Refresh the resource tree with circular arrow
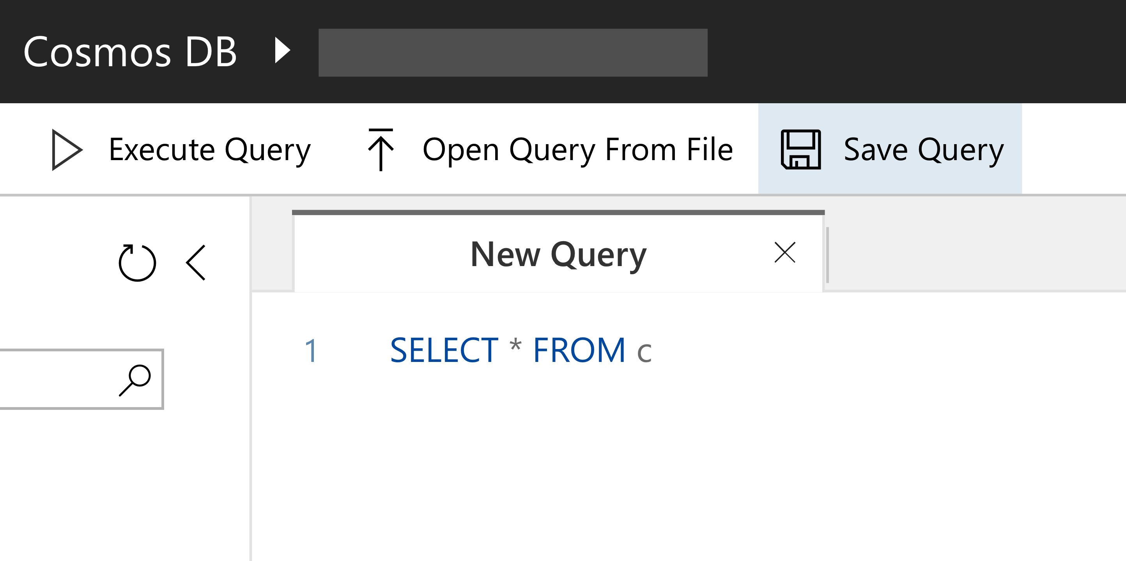1126x561 pixels. tap(137, 263)
